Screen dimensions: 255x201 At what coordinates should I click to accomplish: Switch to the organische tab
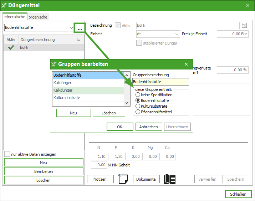click(x=38, y=17)
